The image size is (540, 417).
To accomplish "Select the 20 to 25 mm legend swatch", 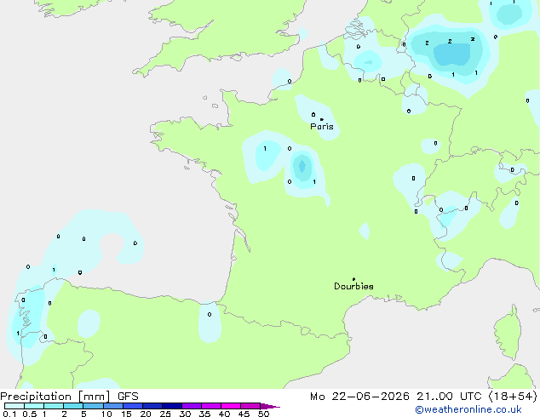I will pyautogui.click(x=152, y=406).
